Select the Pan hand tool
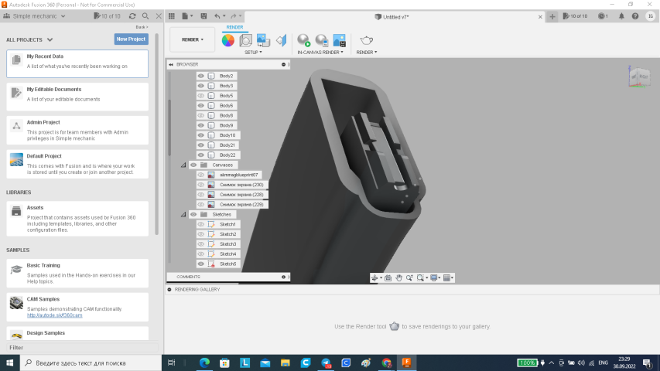Viewport: 660px width, 371px height. coord(398,277)
